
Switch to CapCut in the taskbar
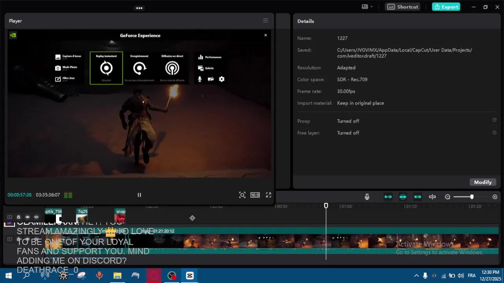(190, 276)
